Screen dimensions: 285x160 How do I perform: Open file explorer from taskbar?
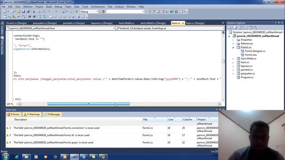point(27,157)
